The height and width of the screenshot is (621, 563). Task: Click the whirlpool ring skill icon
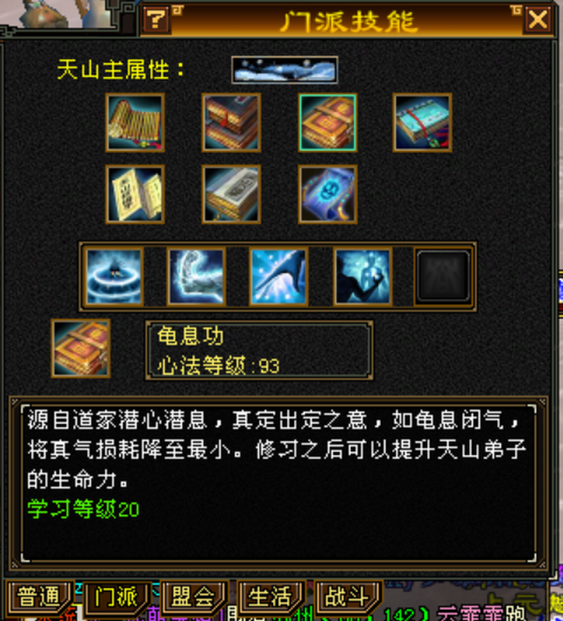click(114, 277)
